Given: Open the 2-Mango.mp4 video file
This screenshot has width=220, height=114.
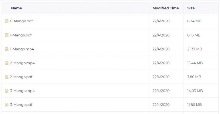Looking at the screenshot, I should (x=22, y=63).
